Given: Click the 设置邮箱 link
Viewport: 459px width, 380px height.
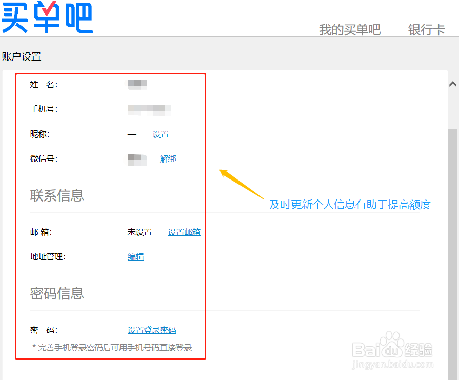Looking at the screenshot, I should (x=184, y=232).
